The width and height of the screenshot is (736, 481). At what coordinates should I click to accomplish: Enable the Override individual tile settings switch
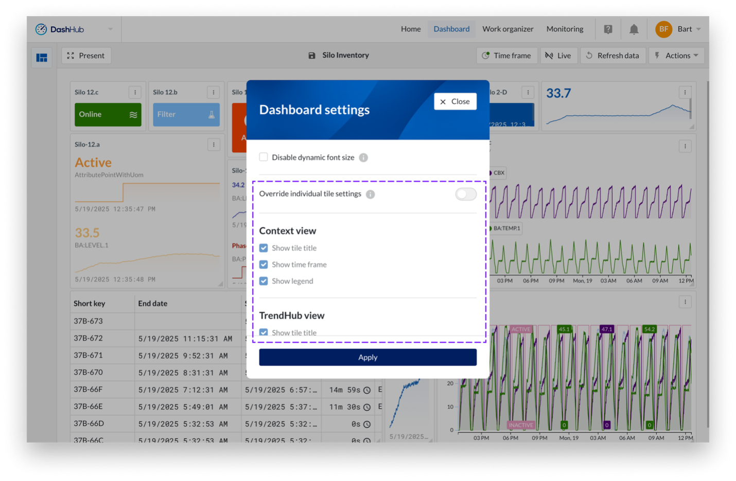pyautogui.click(x=465, y=194)
